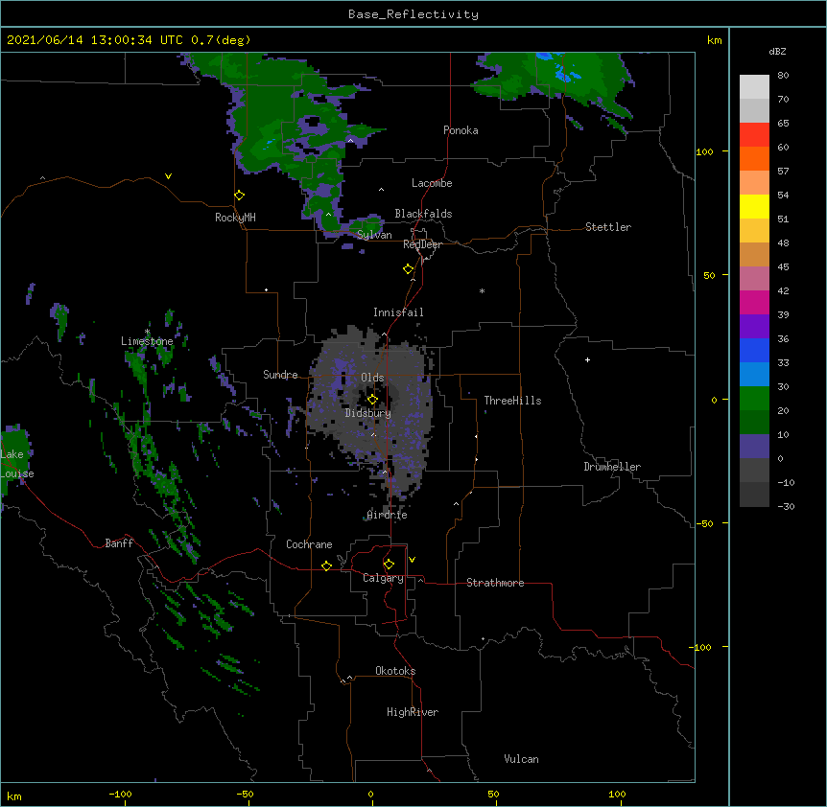Click the RedDeer city label
Image resolution: width=827 pixels, height=807 pixels.
[422, 244]
